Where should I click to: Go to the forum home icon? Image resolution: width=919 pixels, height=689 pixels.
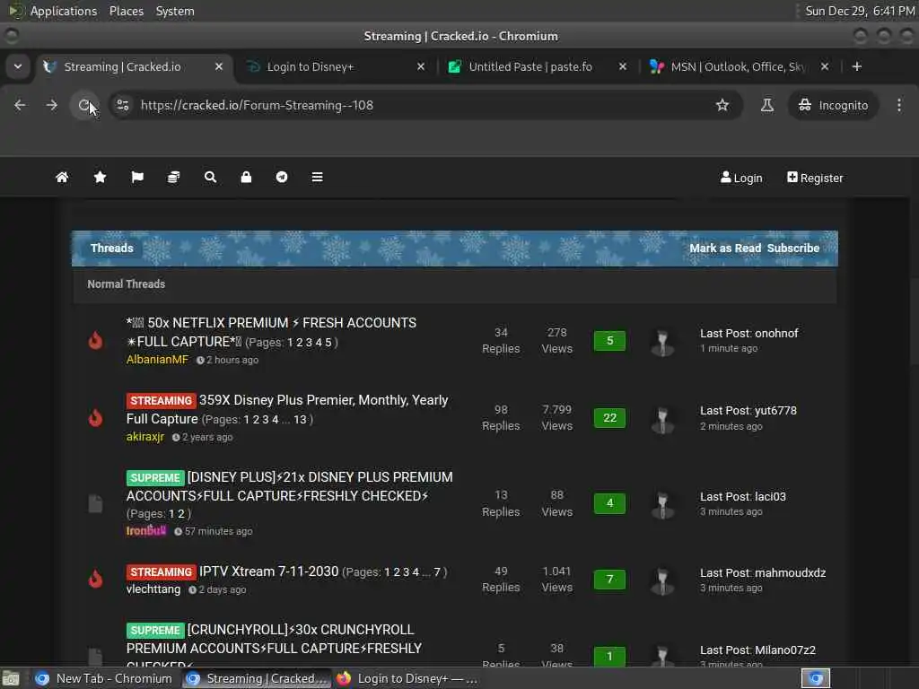click(62, 177)
